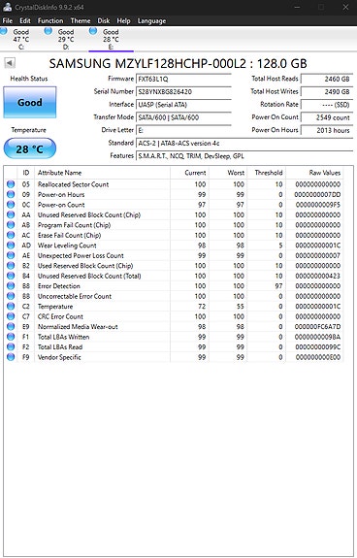Click the Firmware field FXT63L1Q
Image resolution: width=357 pixels, height=558 pixels.
(x=183, y=79)
